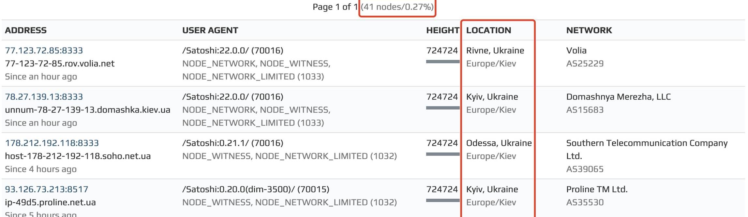Image resolution: width=748 pixels, height=217 pixels.
Task: Click the USER AGENT column header
Action: tap(210, 30)
